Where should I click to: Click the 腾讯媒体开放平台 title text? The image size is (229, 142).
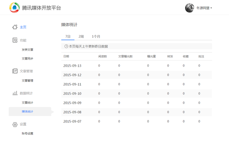click(42, 8)
